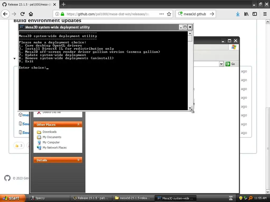The height and width of the screenshot is (202, 270).
Task: Click the console vertical scrollbar thumb
Action: (x=190, y=38)
